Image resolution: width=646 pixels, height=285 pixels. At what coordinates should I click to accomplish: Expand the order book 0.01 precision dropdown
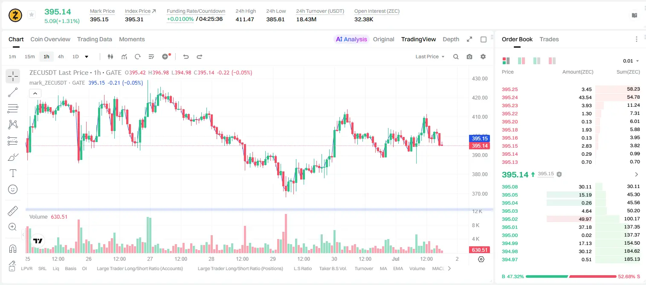point(631,61)
